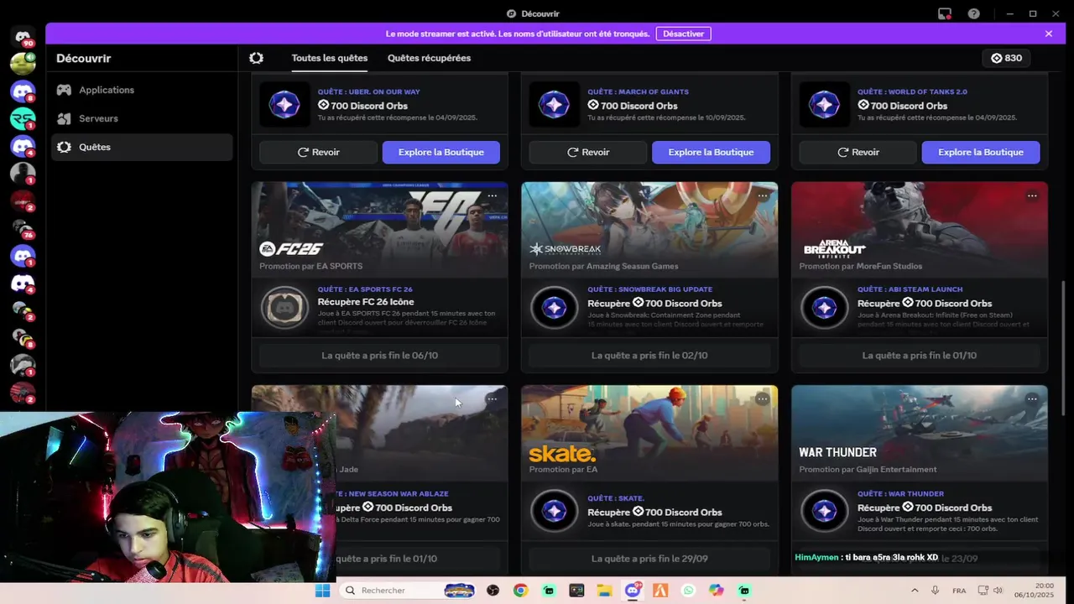Image resolution: width=1074 pixels, height=604 pixels.
Task: Open the taskbar clock showing 20:00
Action: pyautogui.click(x=1034, y=591)
